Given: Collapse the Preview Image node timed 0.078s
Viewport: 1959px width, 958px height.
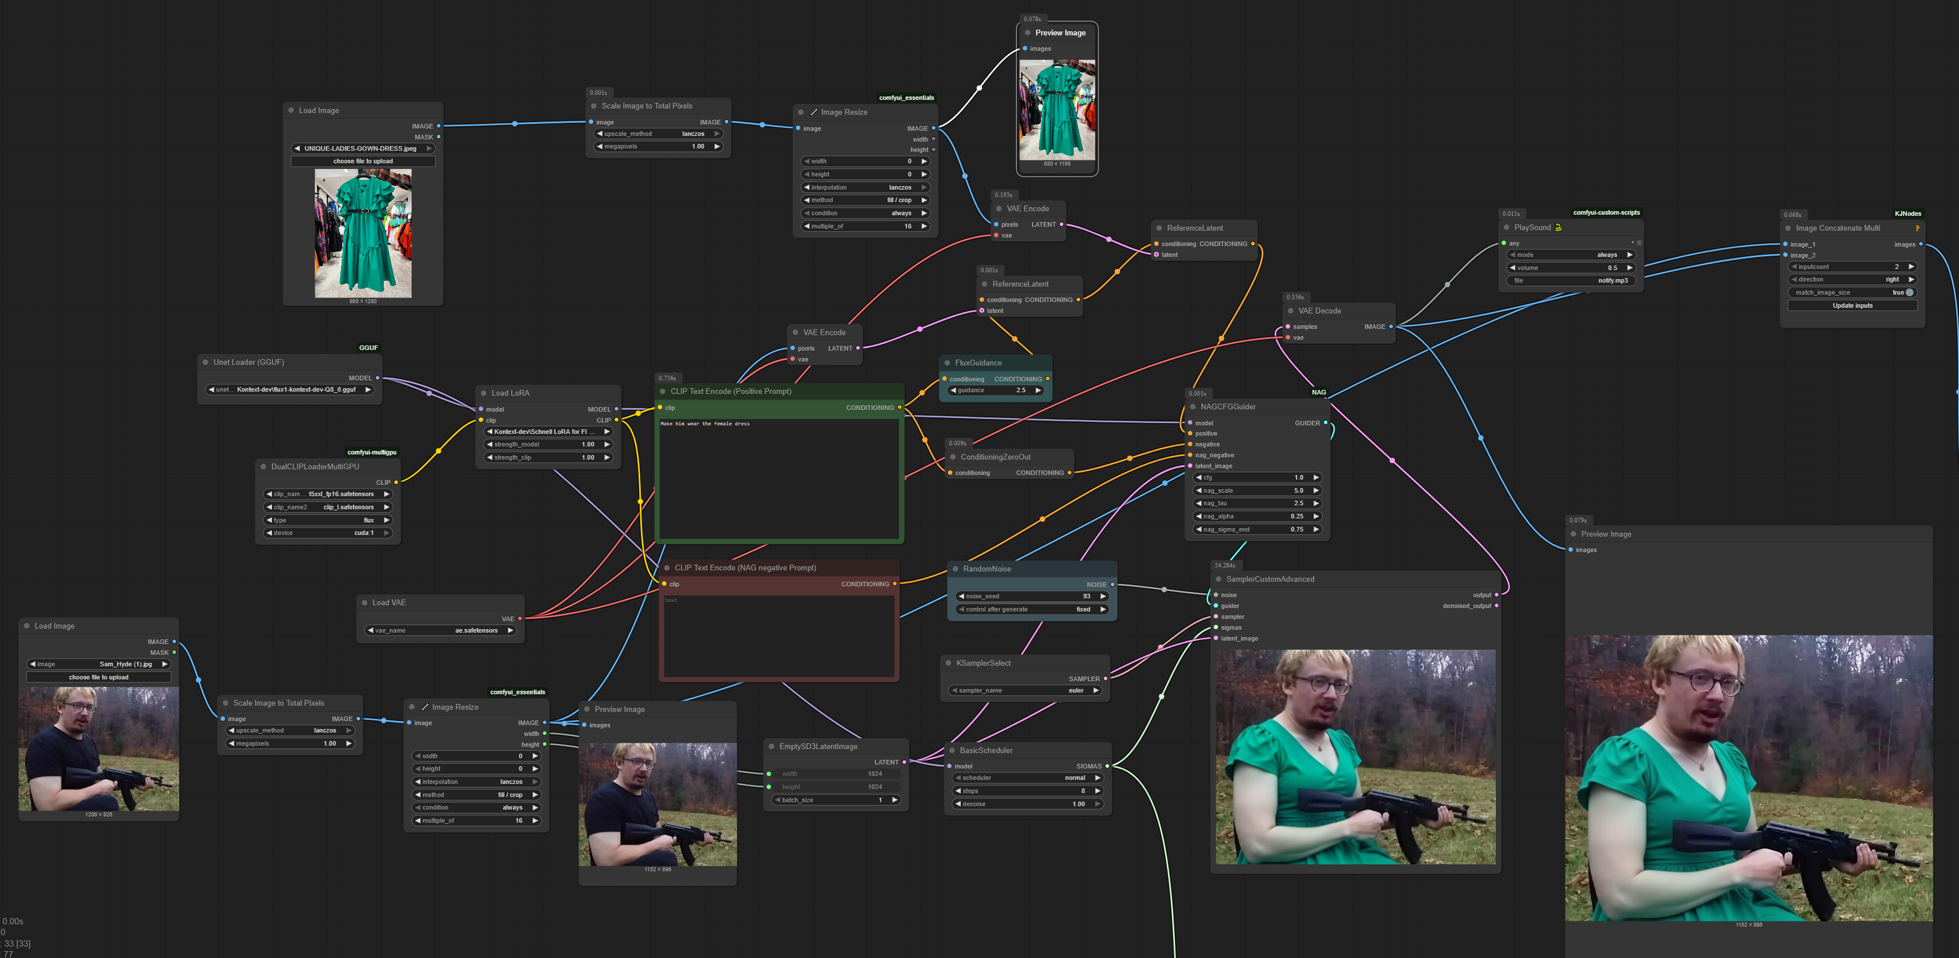Looking at the screenshot, I should [x=1027, y=33].
